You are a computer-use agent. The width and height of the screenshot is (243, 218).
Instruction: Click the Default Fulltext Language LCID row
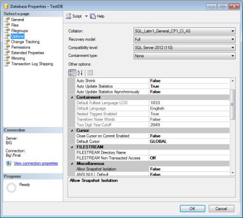coord(152,103)
